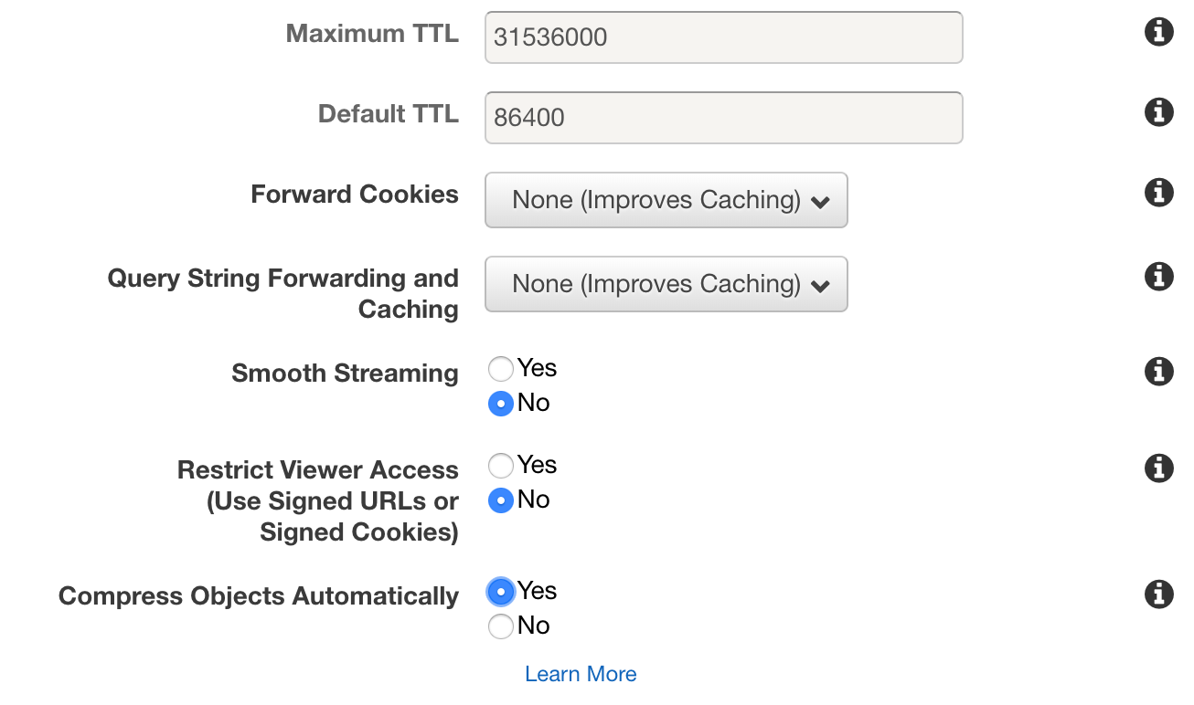Click the Maximum TTL input field
Image resolution: width=1194 pixels, height=705 pixels.
pyautogui.click(x=723, y=37)
